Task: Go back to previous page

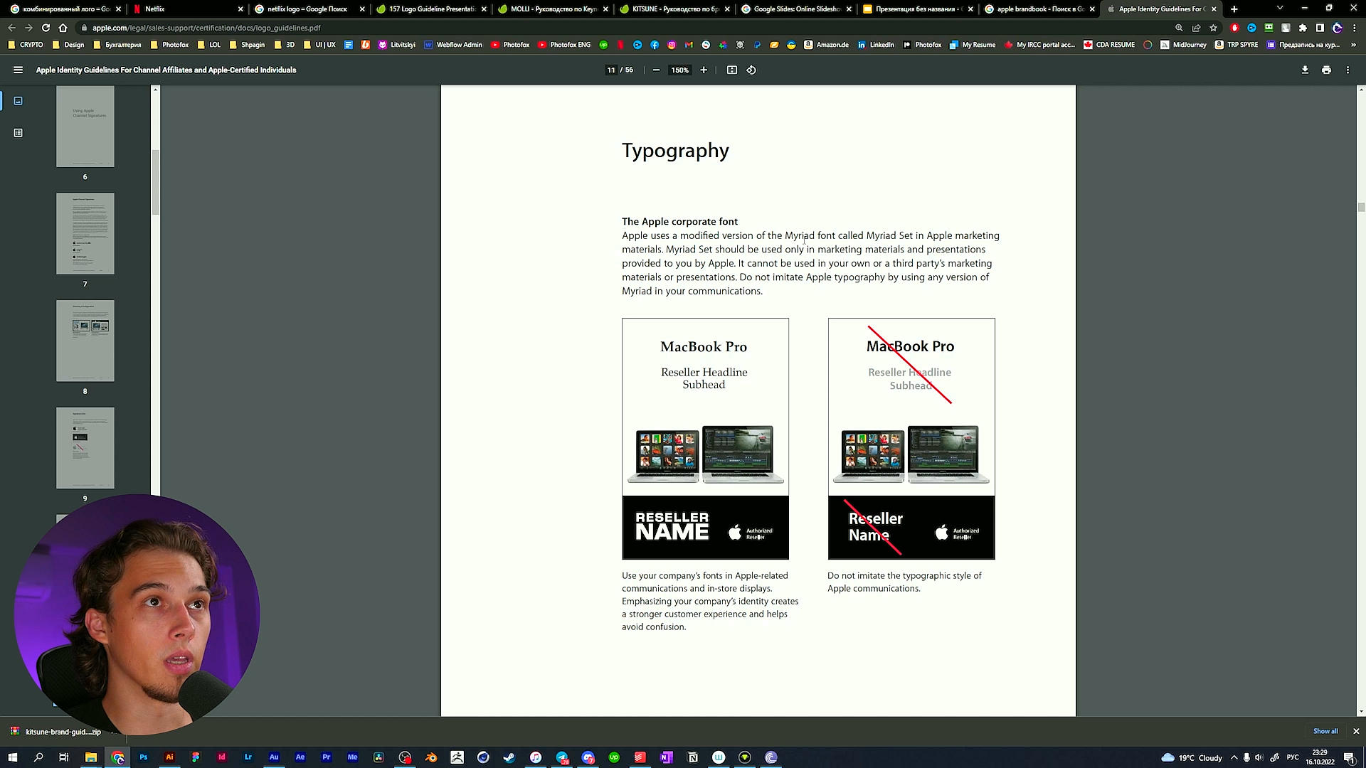Action: [x=11, y=28]
